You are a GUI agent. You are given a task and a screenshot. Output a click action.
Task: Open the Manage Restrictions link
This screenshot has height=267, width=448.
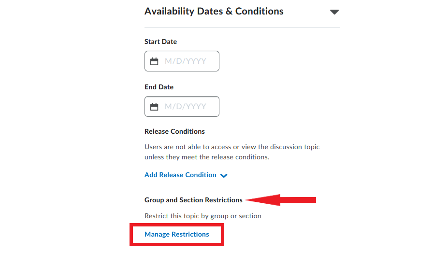[x=176, y=234]
